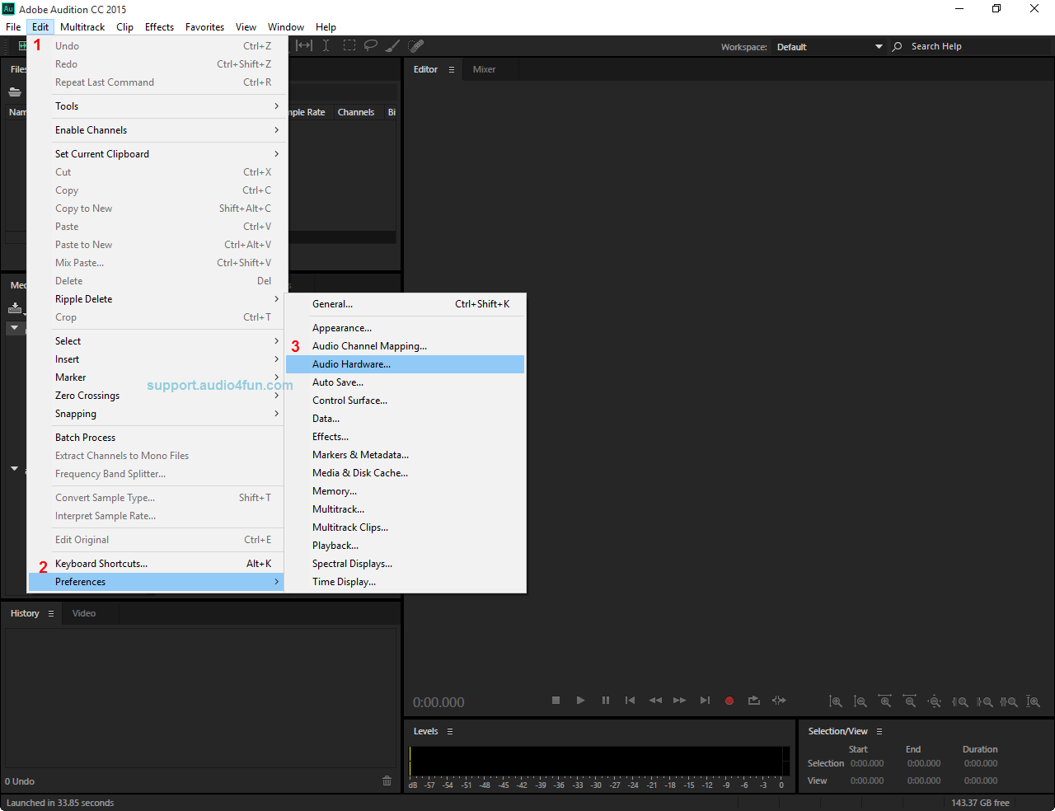Screen dimensions: 1055x811
Task: Choose Audio Channel Mapping... entry
Action: click(405, 346)
